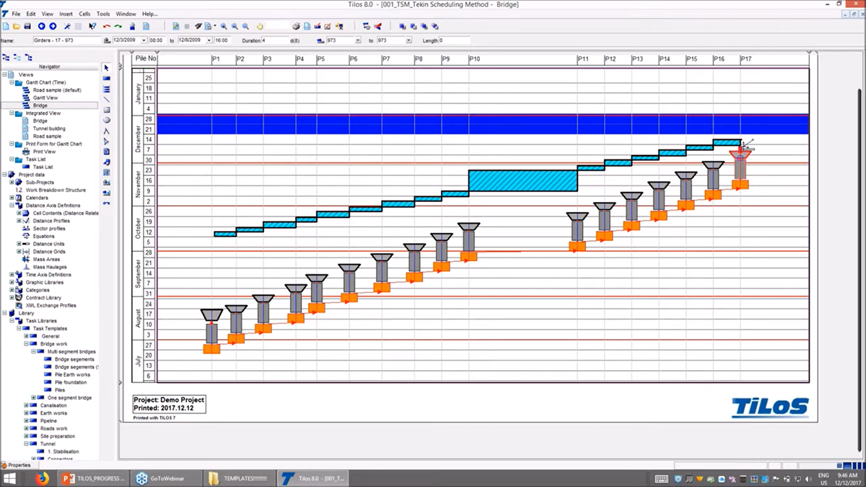The height and width of the screenshot is (487, 866).
Task: Expand the Earth works template group
Action: tap(26, 413)
